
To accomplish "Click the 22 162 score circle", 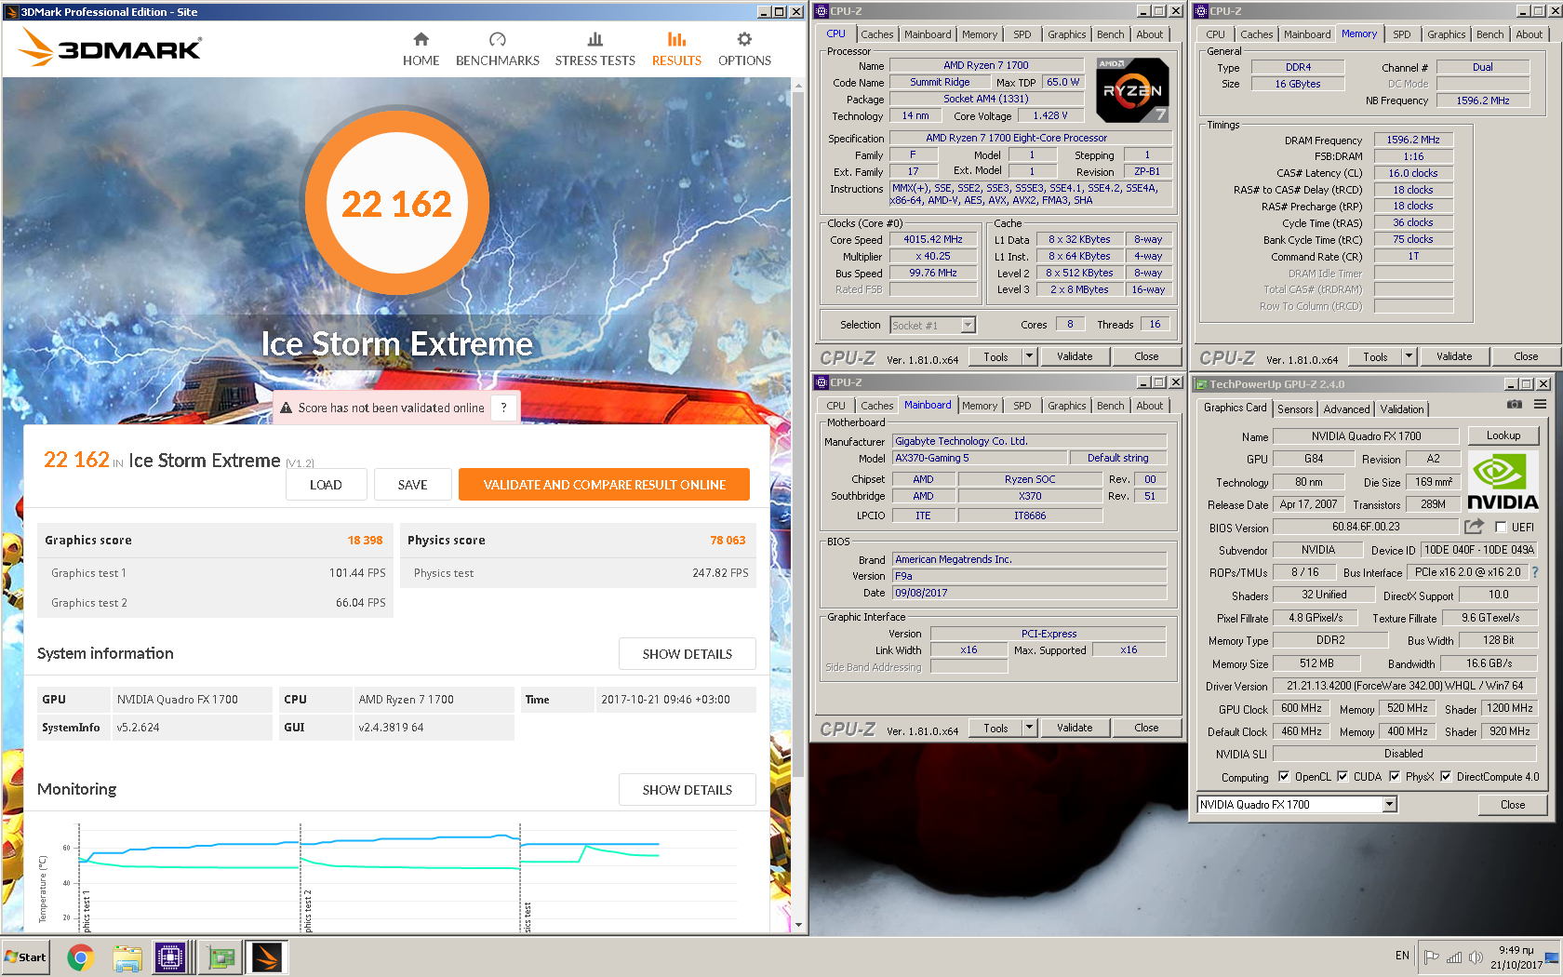I will tap(396, 204).
